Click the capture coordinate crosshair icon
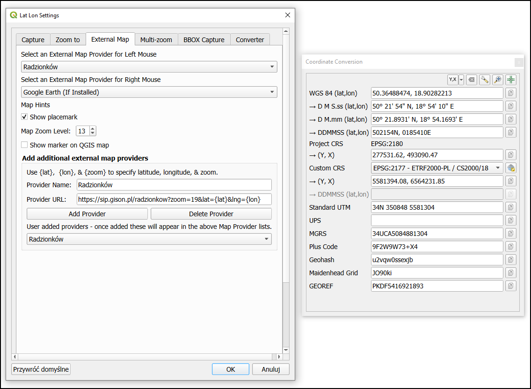The height and width of the screenshot is (389, 531). tap(511, 80)
